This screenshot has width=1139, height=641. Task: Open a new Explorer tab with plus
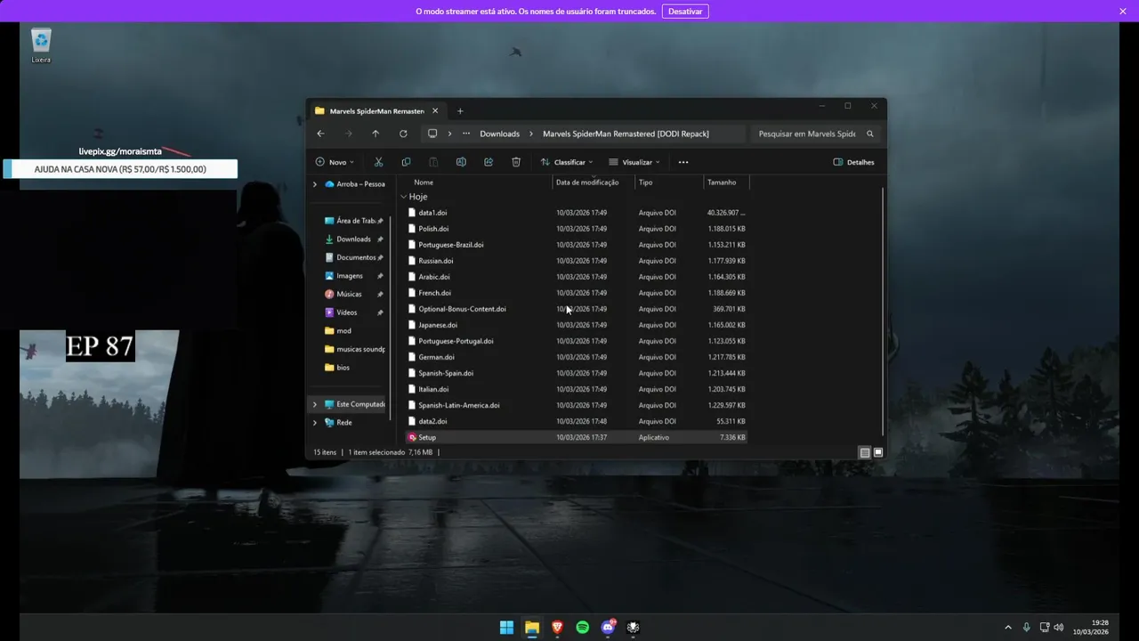click(x=460, y=111)
